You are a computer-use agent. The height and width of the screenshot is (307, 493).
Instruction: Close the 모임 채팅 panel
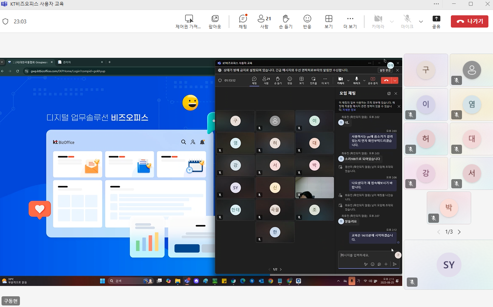pyautogui.click(x=396, y=93)
